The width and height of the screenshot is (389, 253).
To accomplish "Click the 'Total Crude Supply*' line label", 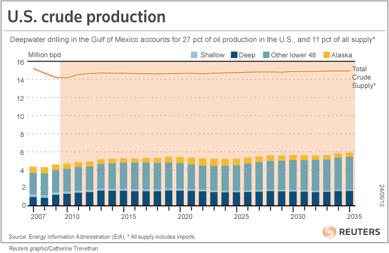I will [363, 78].
